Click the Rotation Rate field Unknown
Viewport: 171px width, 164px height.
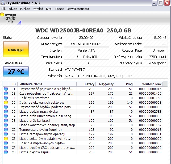(156, 51)
